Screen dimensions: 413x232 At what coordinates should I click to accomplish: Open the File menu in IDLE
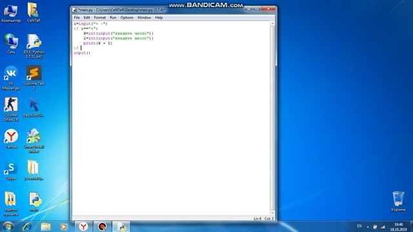[x=77, y=17]
